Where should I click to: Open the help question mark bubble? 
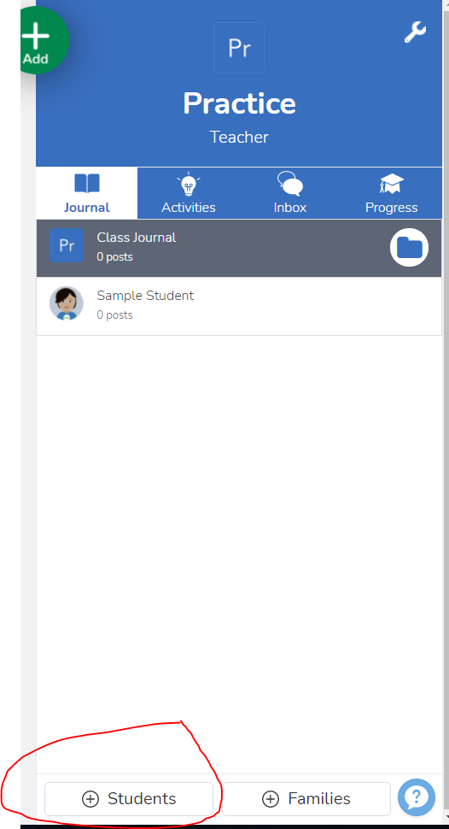click(417, 797)
